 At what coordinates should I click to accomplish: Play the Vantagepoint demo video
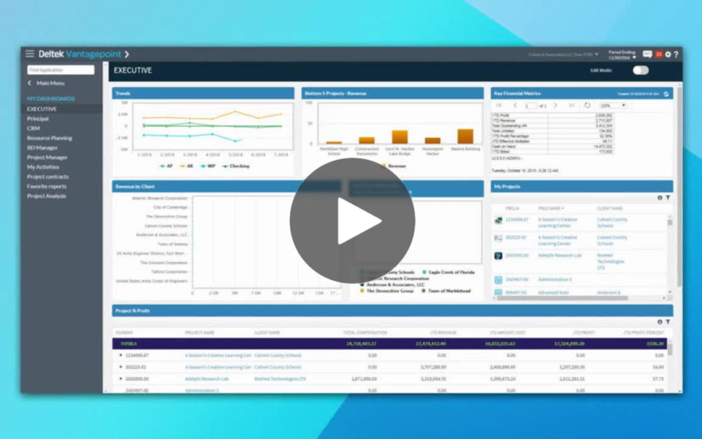click(352, 220)
